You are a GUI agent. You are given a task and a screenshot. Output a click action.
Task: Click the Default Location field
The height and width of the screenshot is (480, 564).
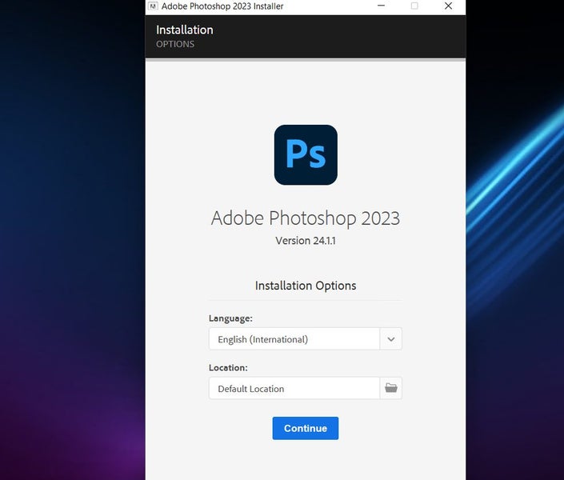click(294, 388)
